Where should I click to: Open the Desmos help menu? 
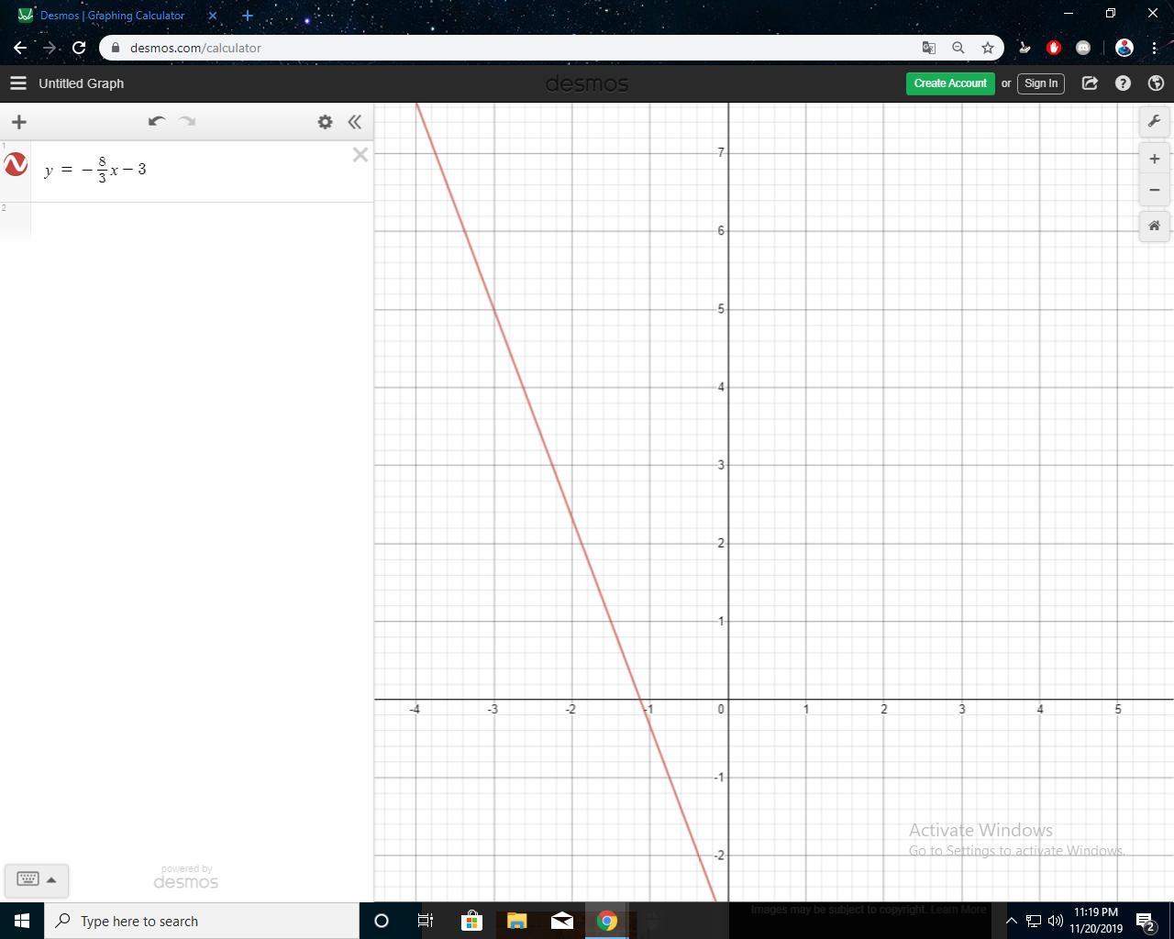(x=1123, y=83)
